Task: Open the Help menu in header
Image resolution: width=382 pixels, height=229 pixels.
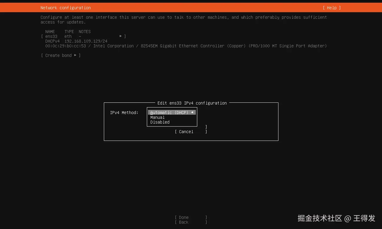Action: click(332, 8)
